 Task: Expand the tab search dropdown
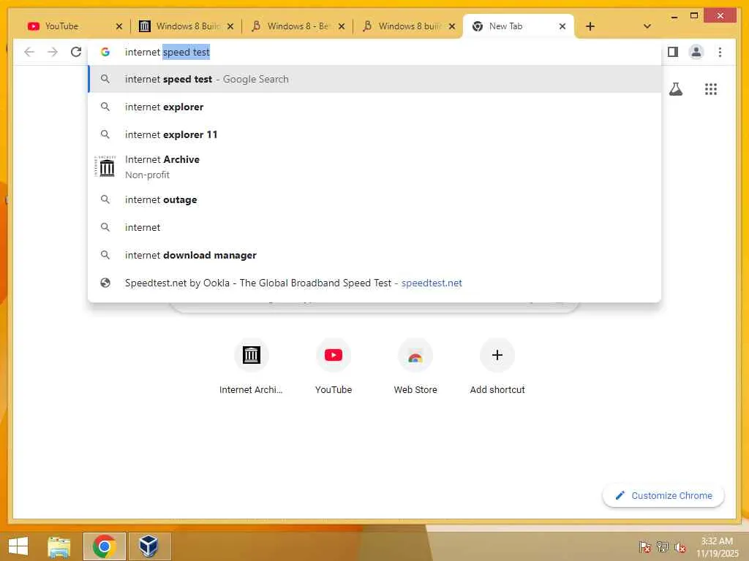[x=647, y=26]
